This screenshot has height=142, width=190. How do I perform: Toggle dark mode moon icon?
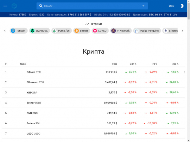pos(182,6)
